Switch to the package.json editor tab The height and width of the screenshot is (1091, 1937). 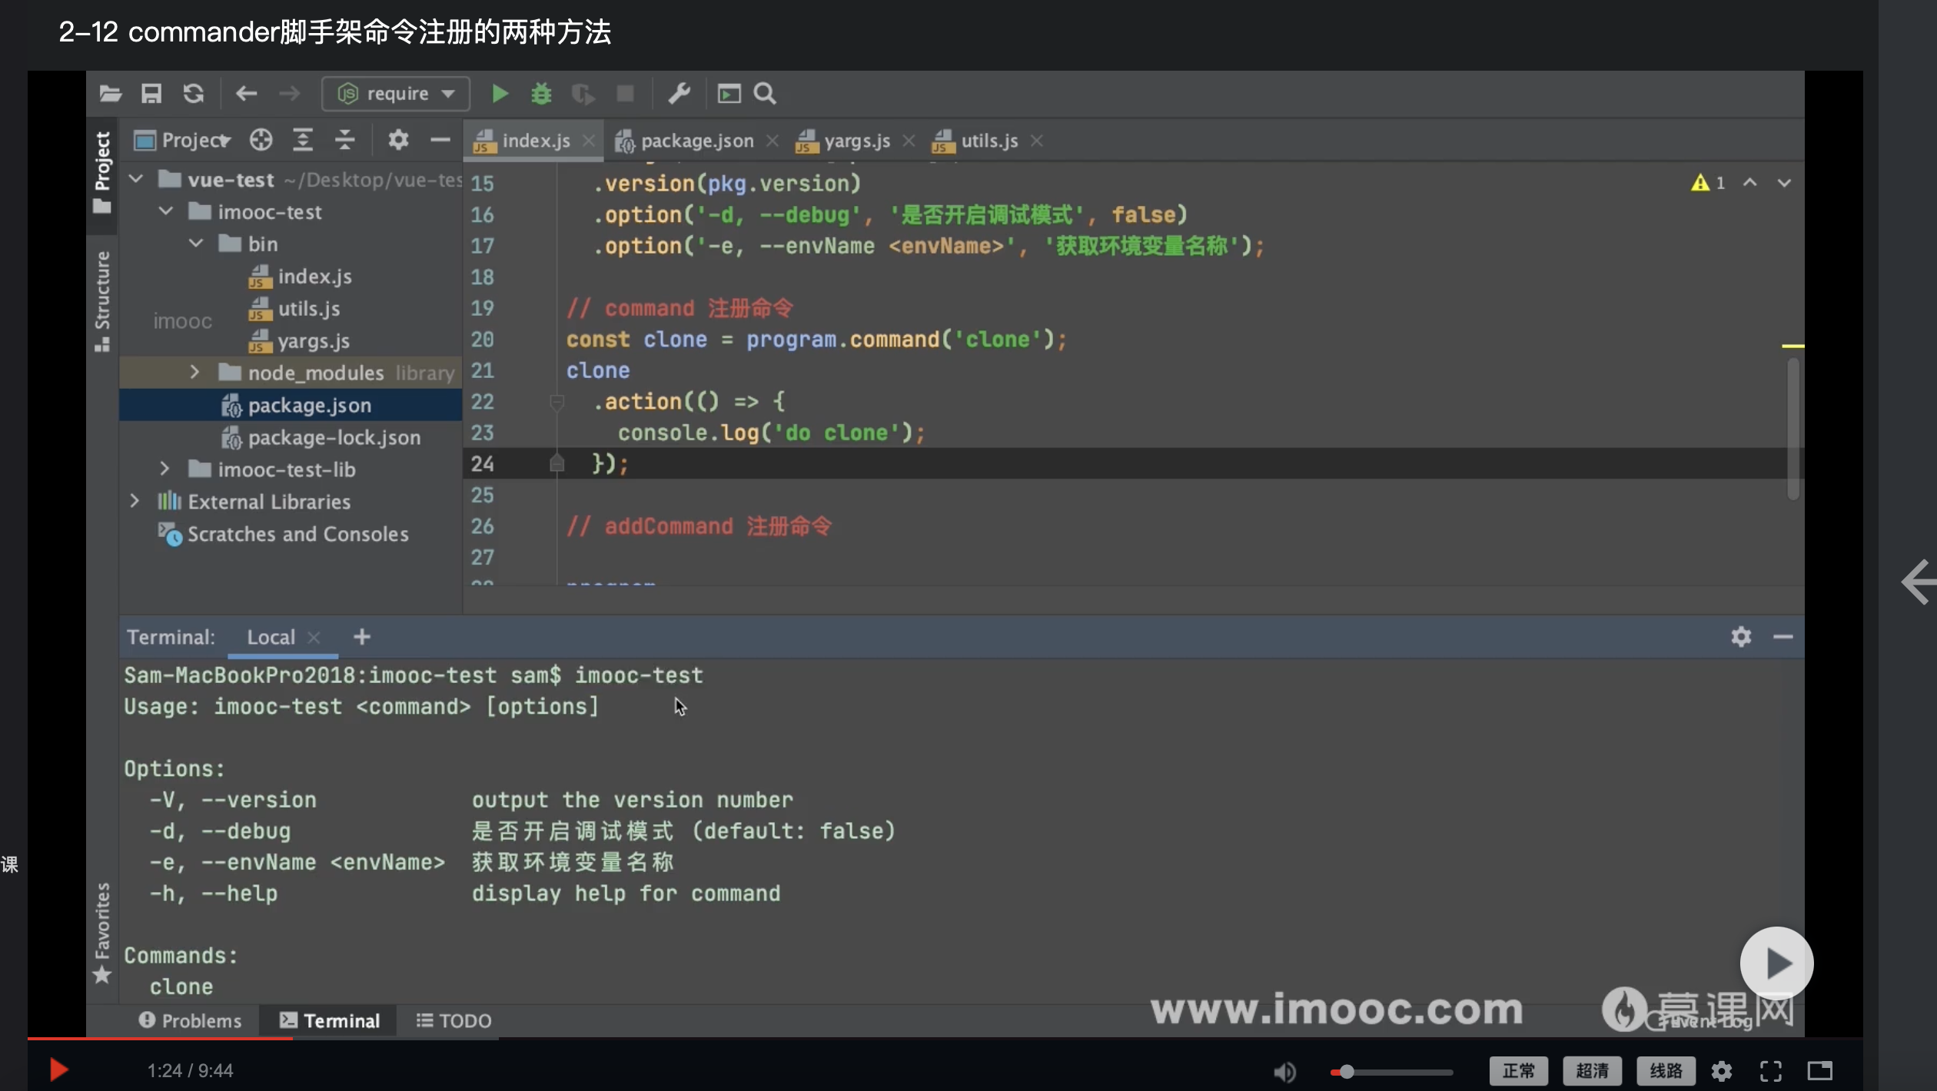click(x=696, y=141)
